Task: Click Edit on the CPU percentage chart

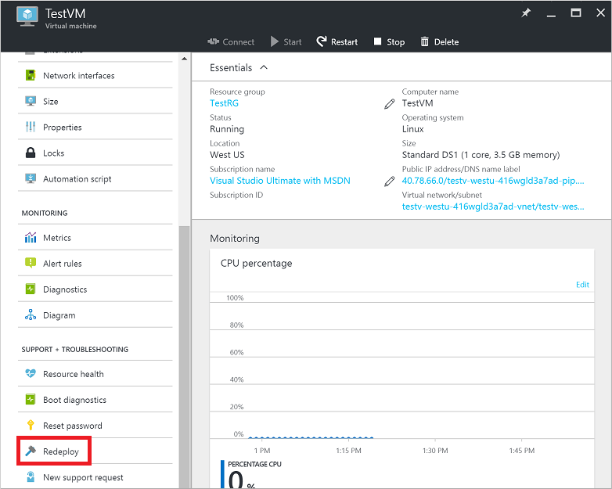Action: (x=582, y=285)
